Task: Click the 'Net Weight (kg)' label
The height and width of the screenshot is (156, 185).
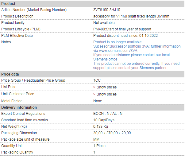Action: pyautogui.click(x=14, y=127)
